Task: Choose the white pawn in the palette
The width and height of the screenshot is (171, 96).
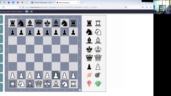Action: click(98, 67)
